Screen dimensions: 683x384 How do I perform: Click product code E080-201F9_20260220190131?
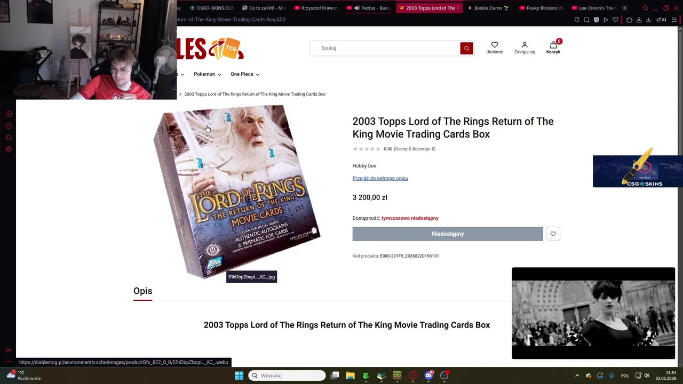(409, 256)
